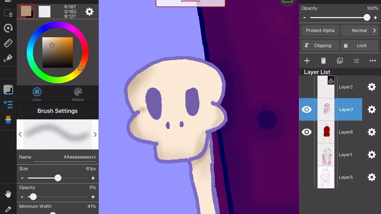Edit the brush Name field
This screenshot has width=381, height=214.
point(65,157)
